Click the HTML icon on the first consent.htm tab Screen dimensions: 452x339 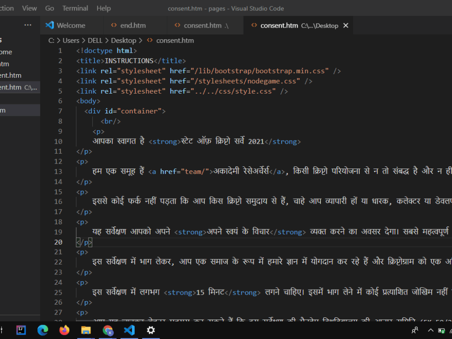click(x=177, y=25)
